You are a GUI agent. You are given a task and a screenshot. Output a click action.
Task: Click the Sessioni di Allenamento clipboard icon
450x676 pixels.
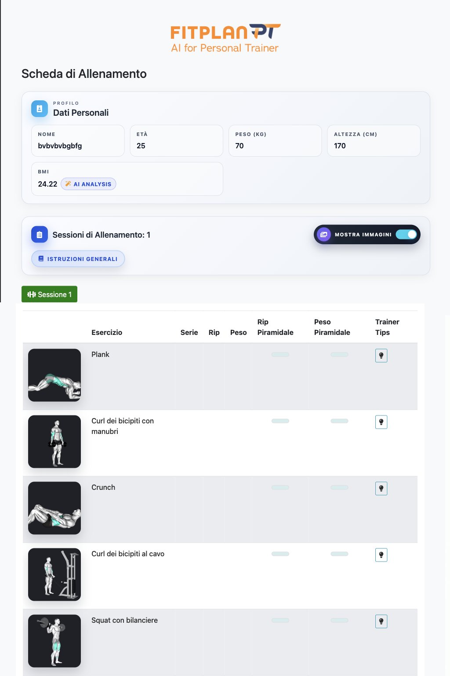click(40, 235)
